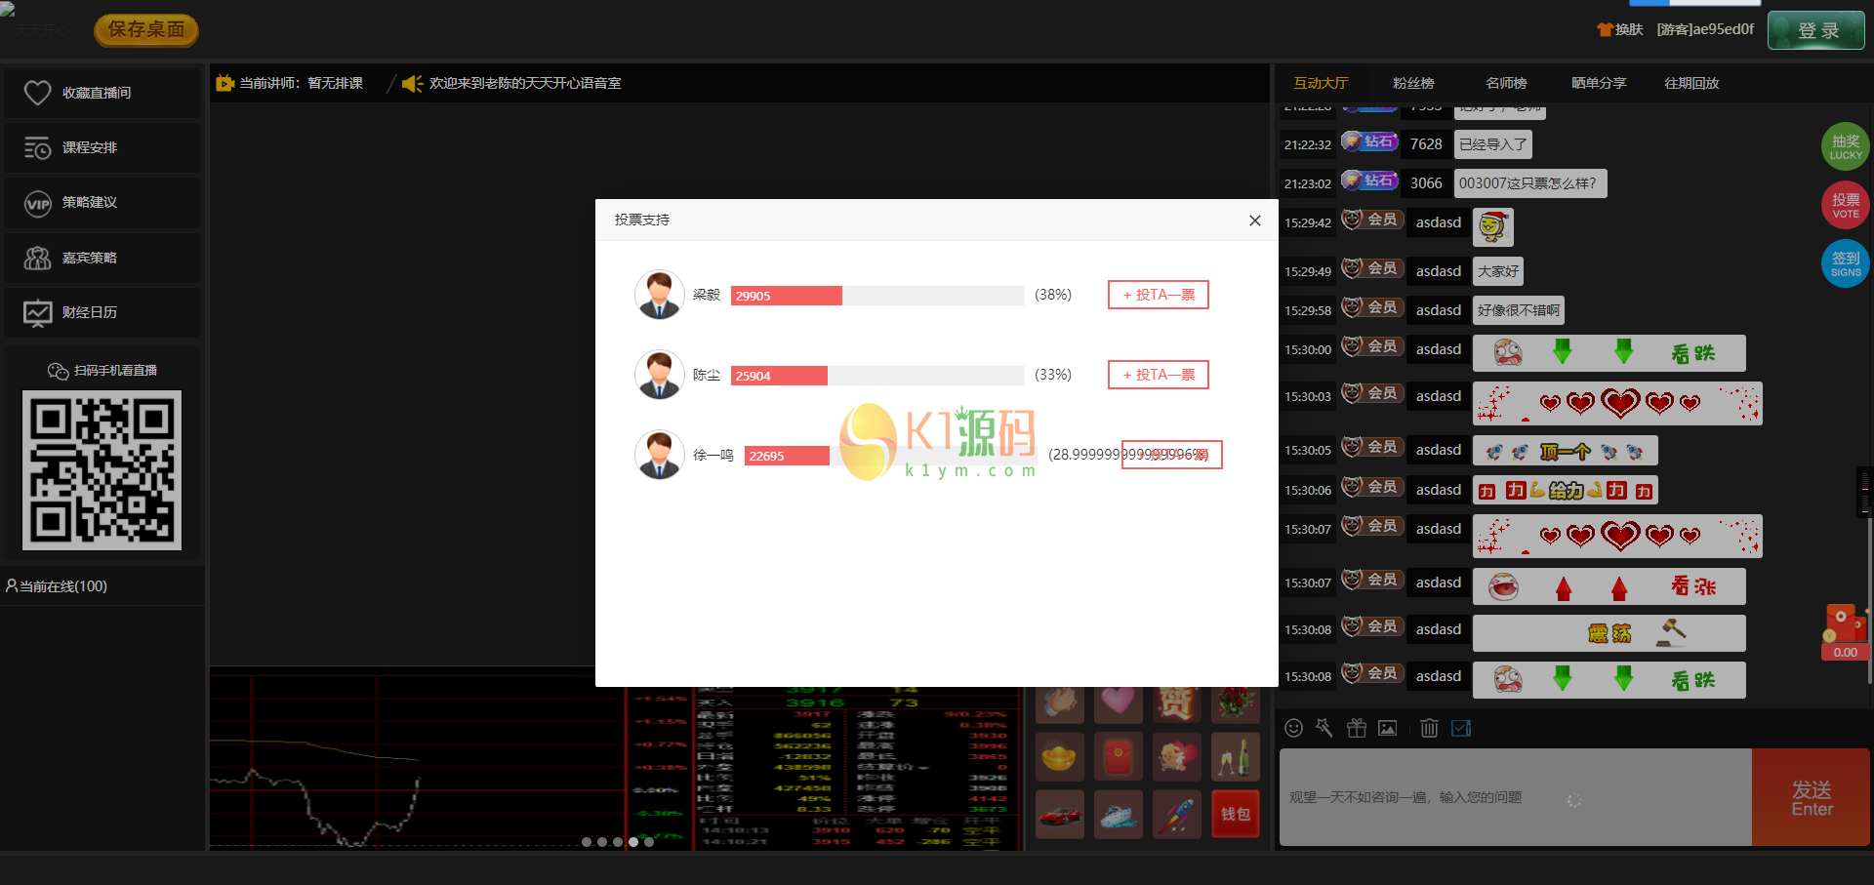Switch to the 粉丝榜 tab
Image resolution: width=1874 pixels, height=885 pixels.
click(x=1413, y=83)
